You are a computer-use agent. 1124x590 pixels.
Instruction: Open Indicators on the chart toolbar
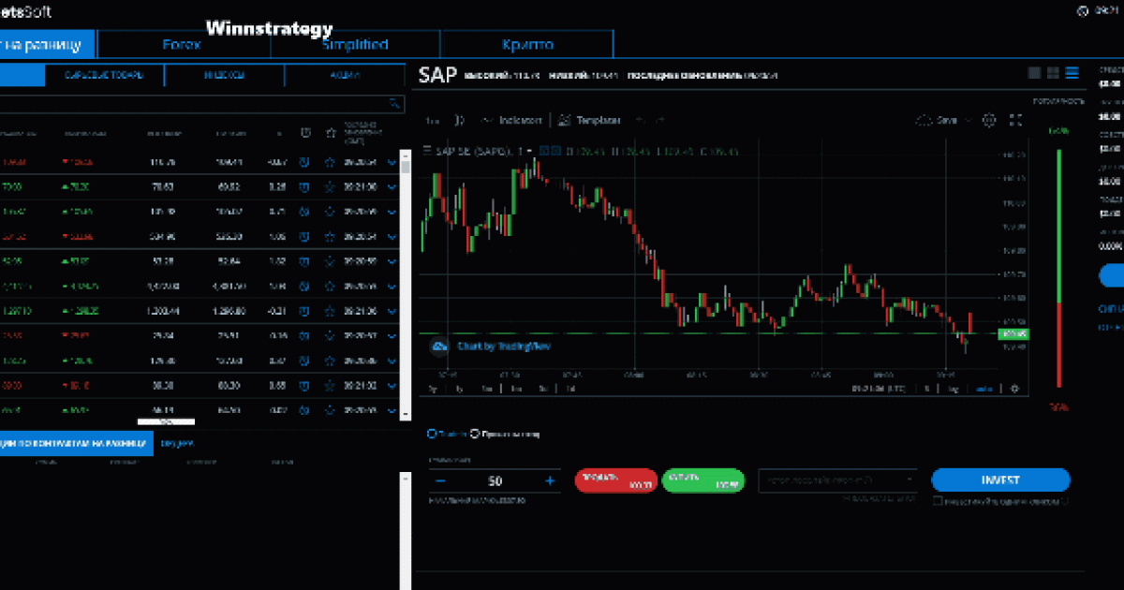coord(511,120)
